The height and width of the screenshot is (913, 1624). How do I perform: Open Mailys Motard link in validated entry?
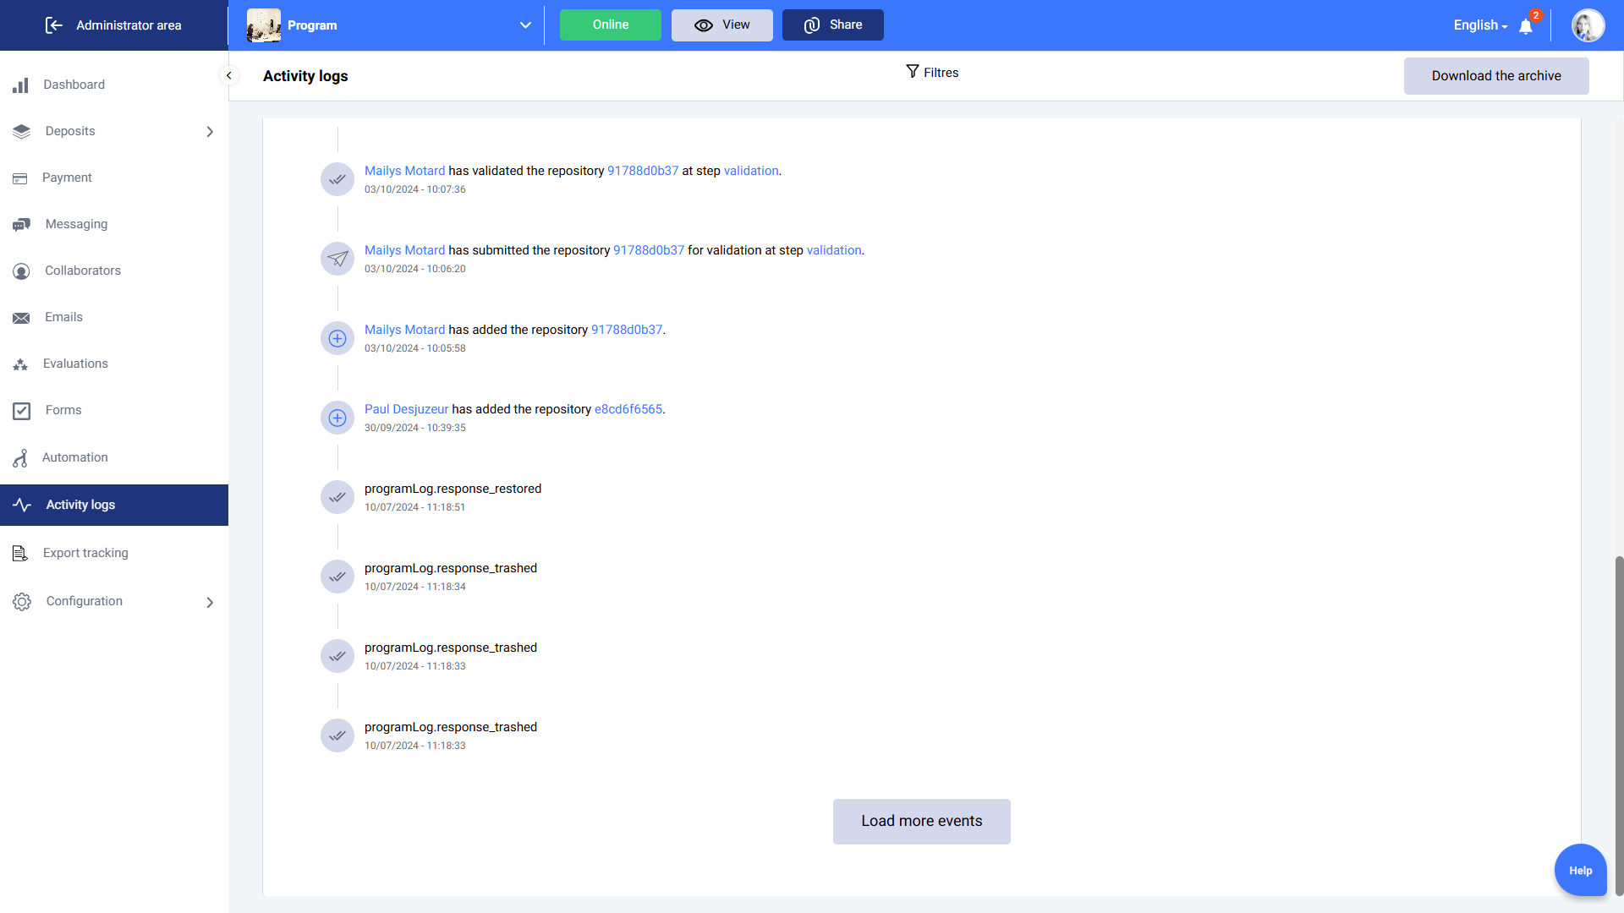(404, 171)
